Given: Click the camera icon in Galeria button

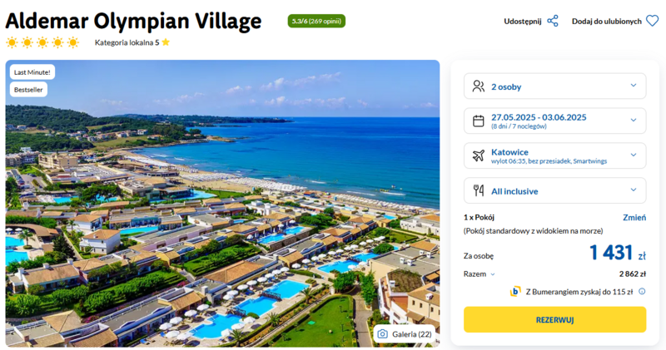Looking at the screenshot, I should 382,334.
